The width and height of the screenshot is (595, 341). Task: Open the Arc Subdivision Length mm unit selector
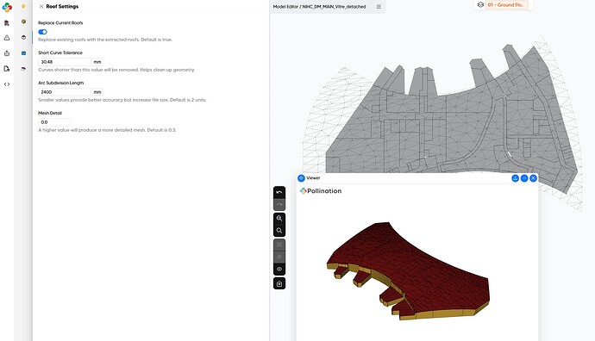pos(97,92)
